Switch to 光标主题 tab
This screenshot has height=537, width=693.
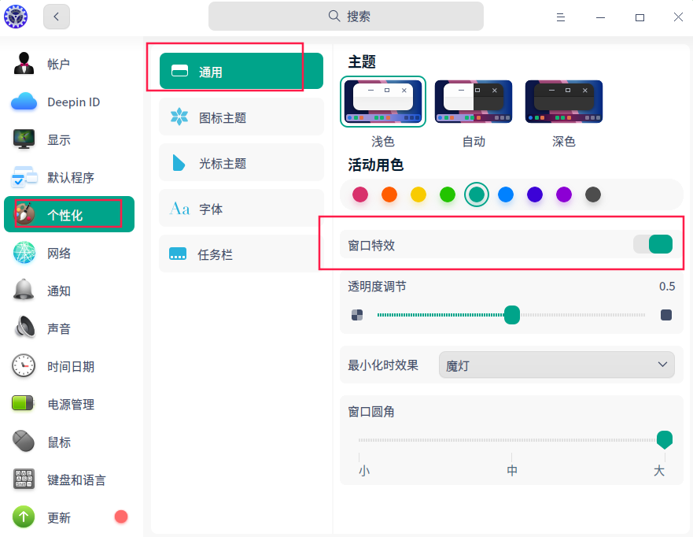click(x=241, y=163)
